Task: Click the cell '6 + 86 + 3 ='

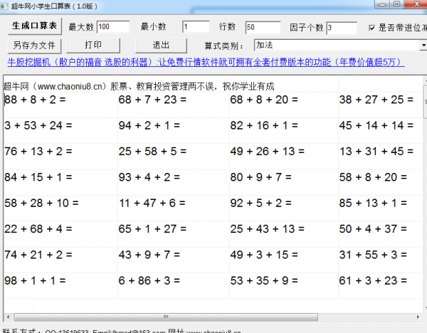Action: click(174, 286)
